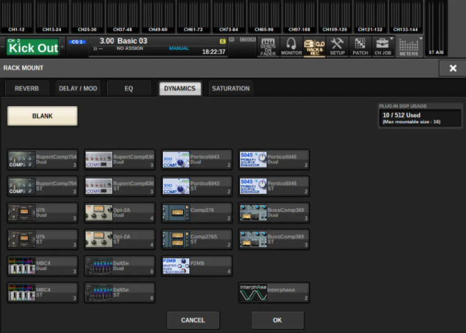Click the CH97-108 meter bank

(300, 17)
